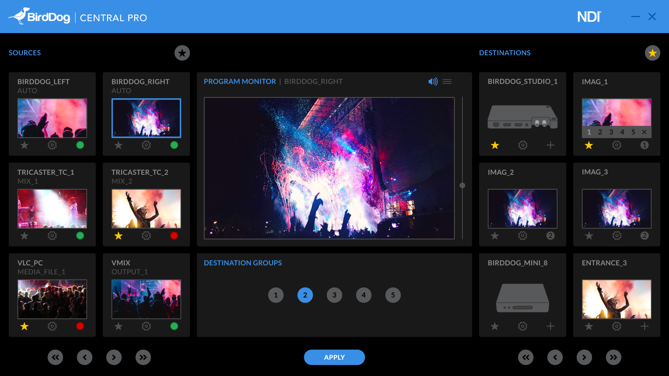Open settings gear for BIRDDOG_STUDIO_1 destination

tap(523, 145)
